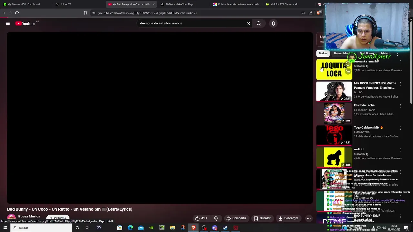
Task: Open options for Ella Pide Leche
Action: point(401,106)
